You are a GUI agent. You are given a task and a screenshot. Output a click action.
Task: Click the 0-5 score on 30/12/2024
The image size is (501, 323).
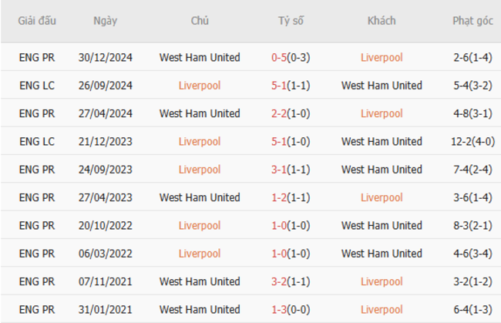pyautogui.click(x=280, y=58)
